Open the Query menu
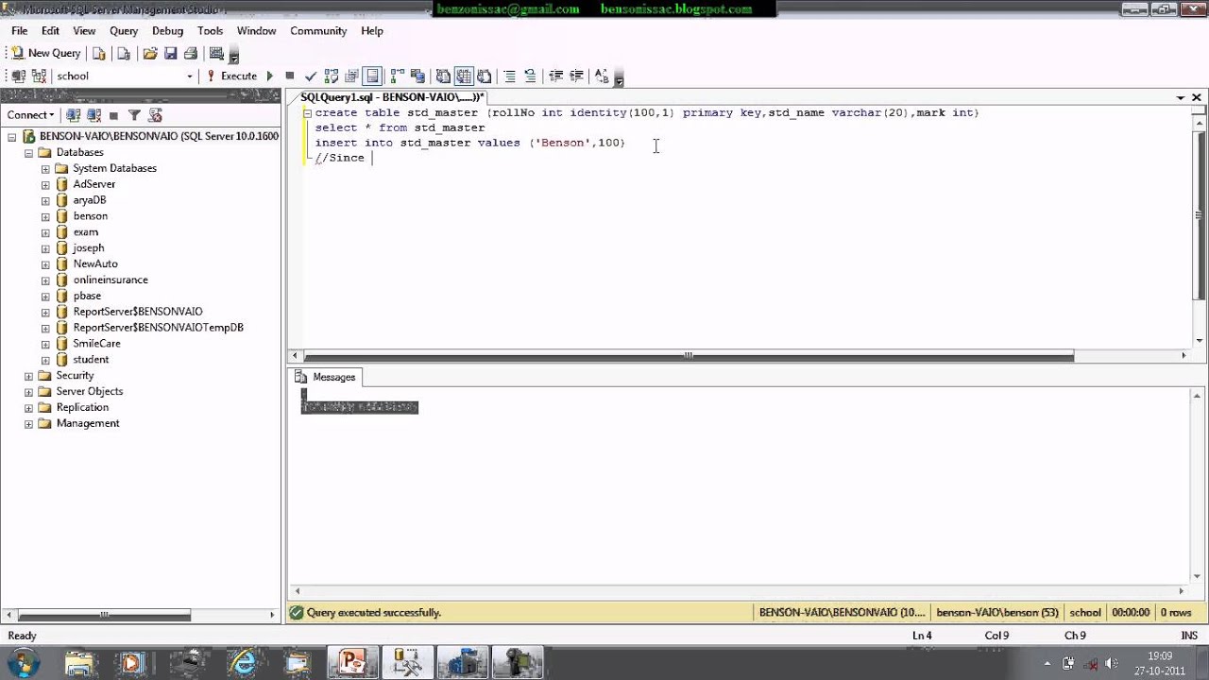 124,31
